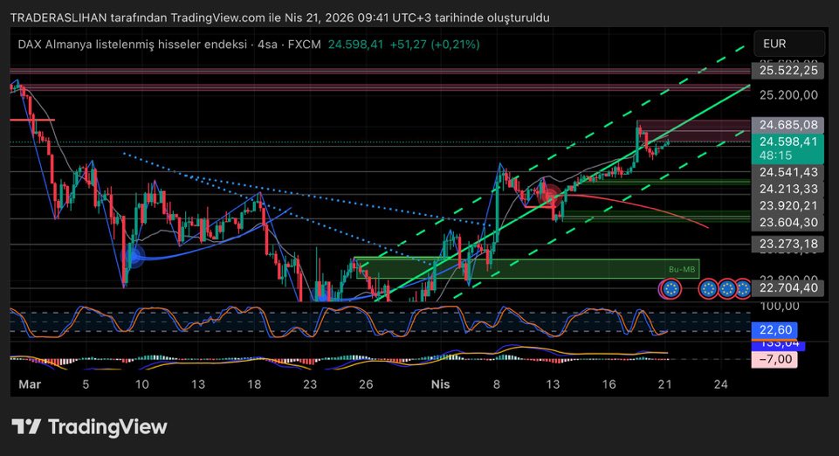
Task: Select the DAX Almanya listelenmiş hisseler endeksi title
Action: [x=132, y=45]
